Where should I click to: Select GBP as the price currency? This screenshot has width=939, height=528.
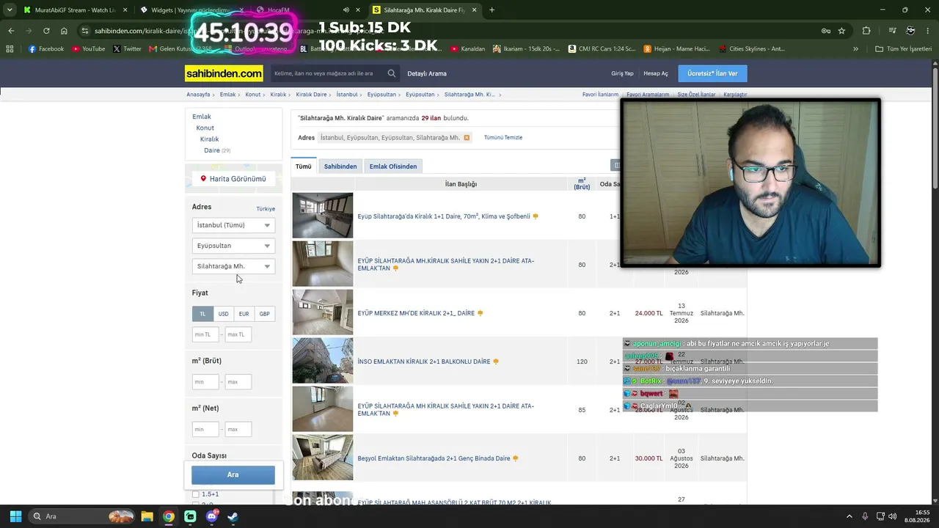pos(264,314)
